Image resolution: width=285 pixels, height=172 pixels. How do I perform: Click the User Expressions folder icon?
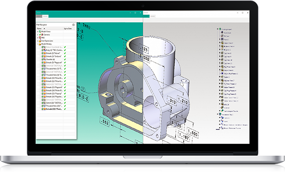pyautogui.click(x=40, y=41)
